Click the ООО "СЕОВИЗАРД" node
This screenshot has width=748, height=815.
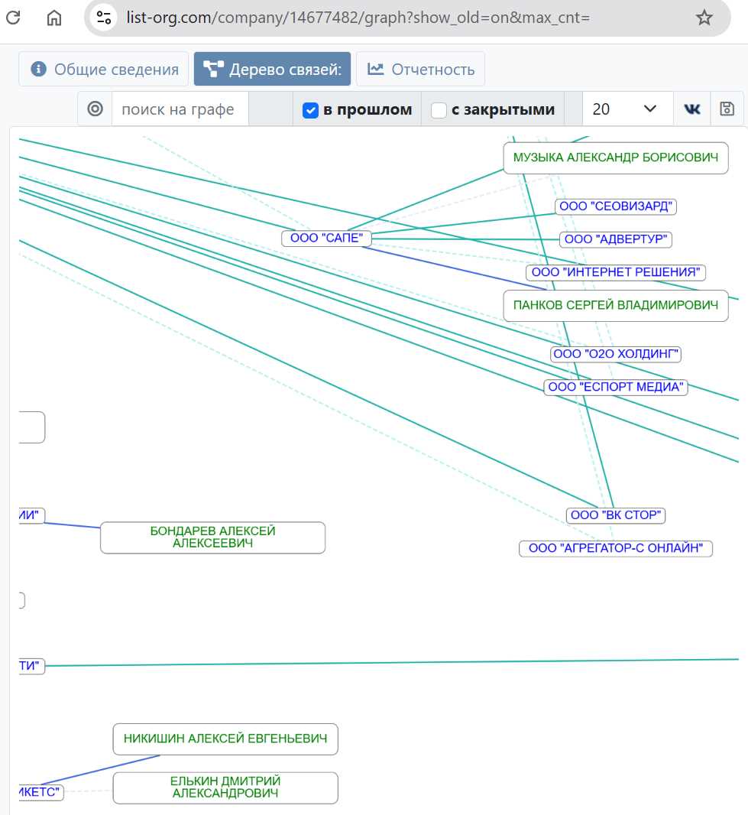tap(616, 206)
